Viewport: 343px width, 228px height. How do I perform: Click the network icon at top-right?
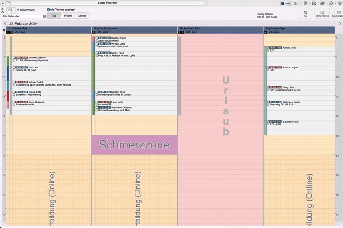[340, 3]
